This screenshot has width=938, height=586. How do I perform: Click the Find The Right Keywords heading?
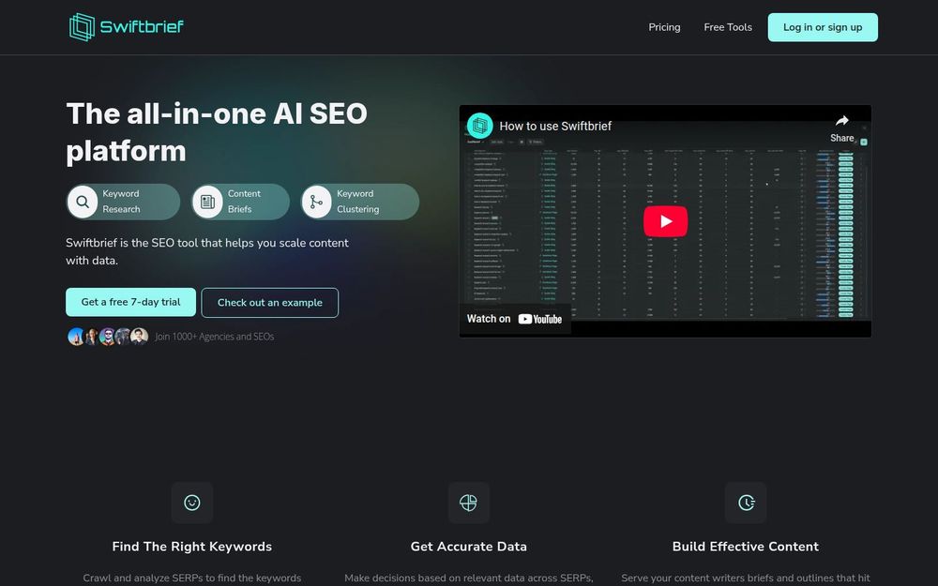(x=192, y=547)
